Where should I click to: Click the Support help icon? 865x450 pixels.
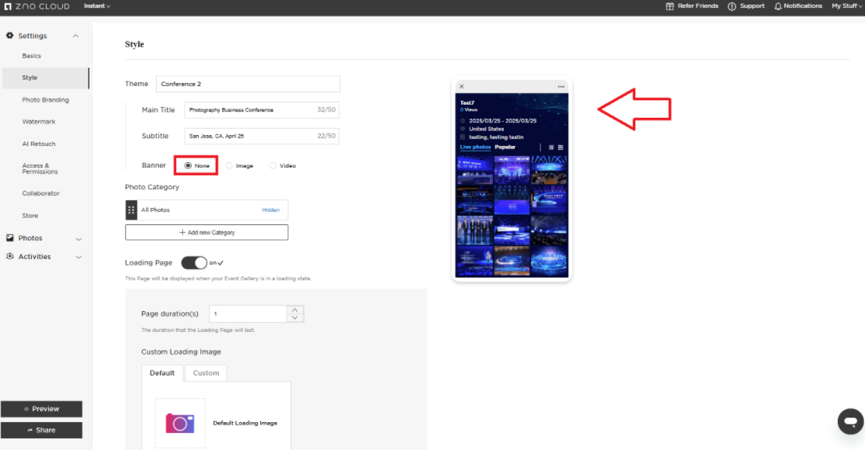[732, 6]
